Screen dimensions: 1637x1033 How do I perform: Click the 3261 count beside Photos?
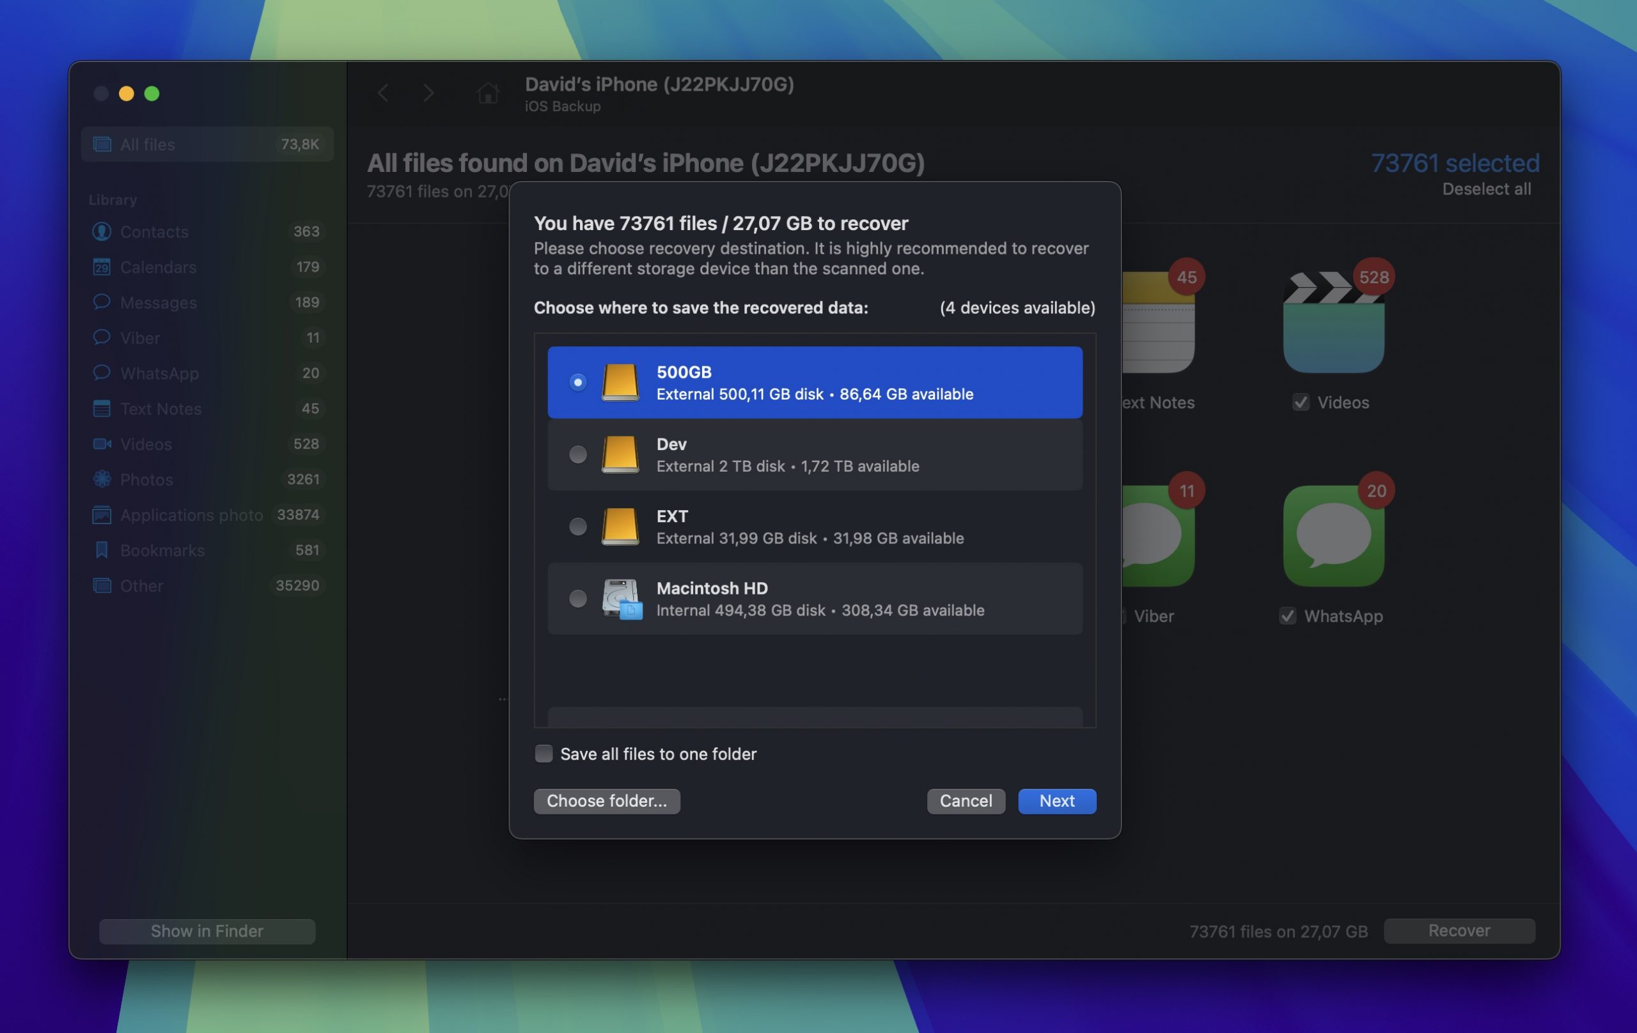pyautogui.click(x=303, y=479)
